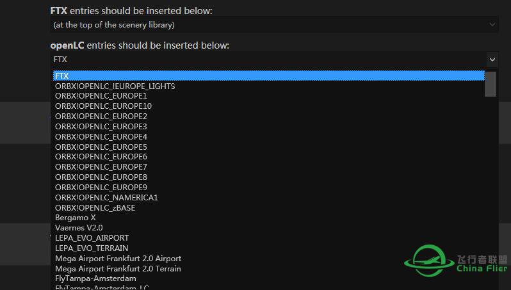This screenshot has height=290, width=511.
Task: Select ORBX!OPENLC_!EUROPE_LIGHTS from the list
Action: (115, 86)
